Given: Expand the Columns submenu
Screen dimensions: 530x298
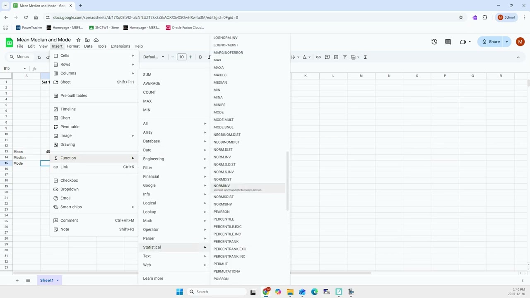Looking at the screenshot, I should [x=94, y=73].
